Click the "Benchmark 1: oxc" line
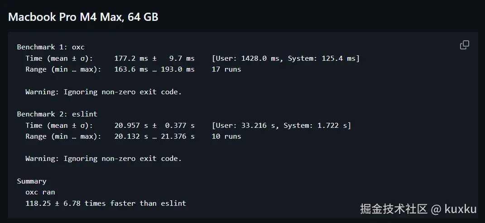Viewport: 485px width, 223px height. pyautogui.click(x=51, y=47)
